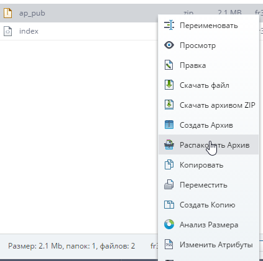This screenshot has height=261, width=263.
Task: Click the Создать Архив archive icon
Action: [169, 125]
